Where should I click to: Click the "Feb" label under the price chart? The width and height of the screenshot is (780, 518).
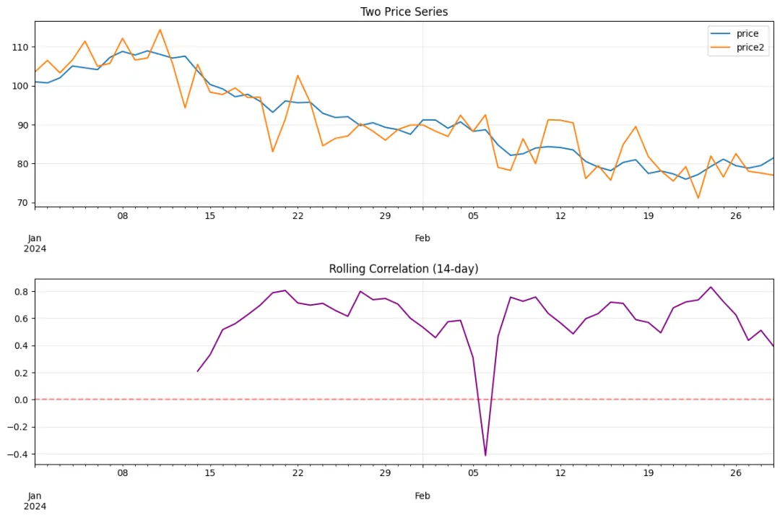(x=422, y=238)
